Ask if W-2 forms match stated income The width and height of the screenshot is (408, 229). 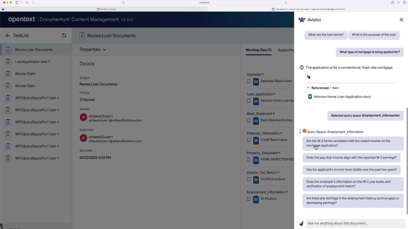[353, 143]
